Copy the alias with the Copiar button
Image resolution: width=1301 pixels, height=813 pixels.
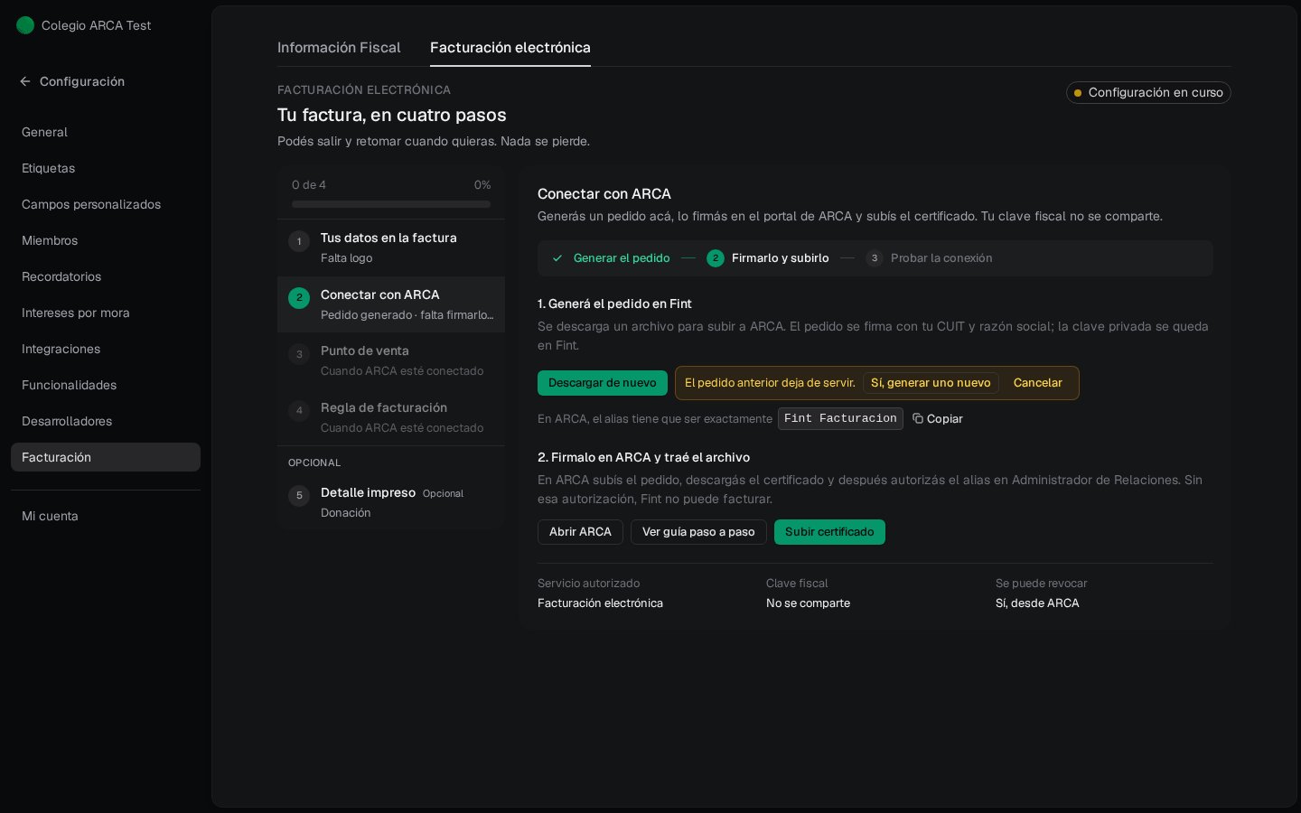coord(938,418)
